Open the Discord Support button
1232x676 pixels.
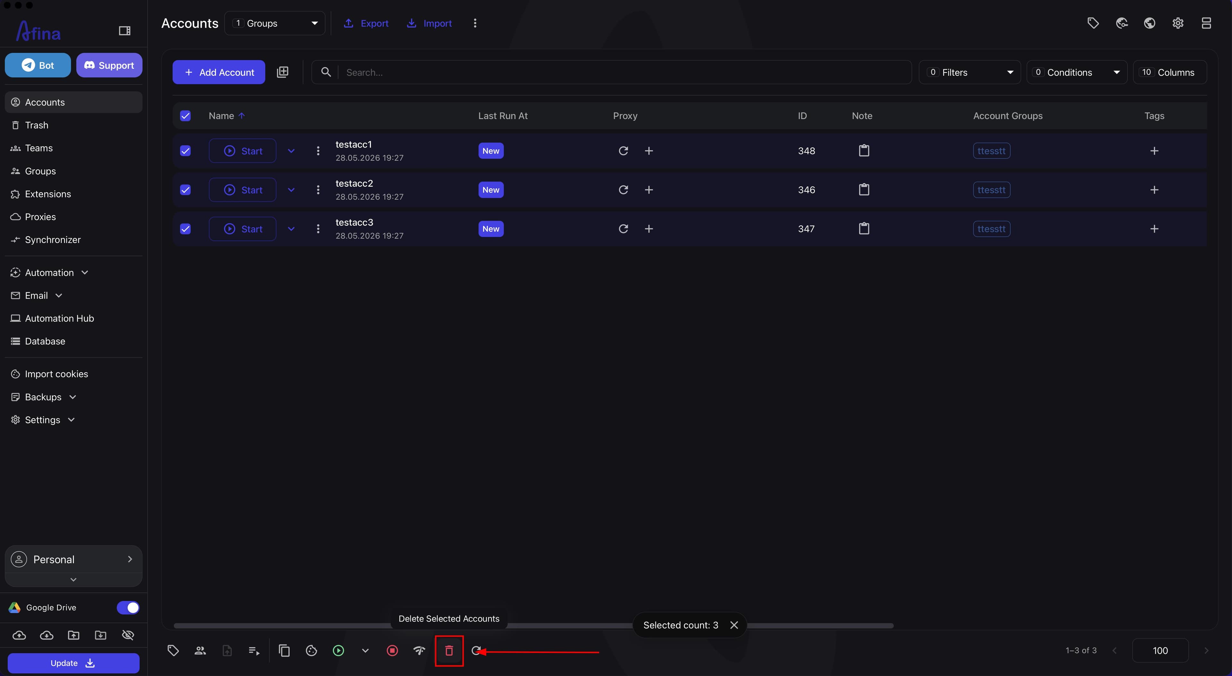[x=109, y=65]
